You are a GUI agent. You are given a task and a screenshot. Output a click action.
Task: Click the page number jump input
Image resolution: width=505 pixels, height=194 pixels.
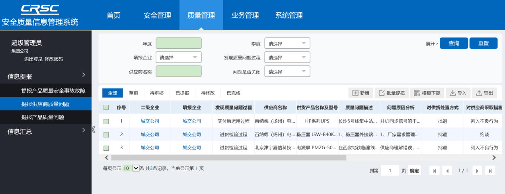coord(390,171)
